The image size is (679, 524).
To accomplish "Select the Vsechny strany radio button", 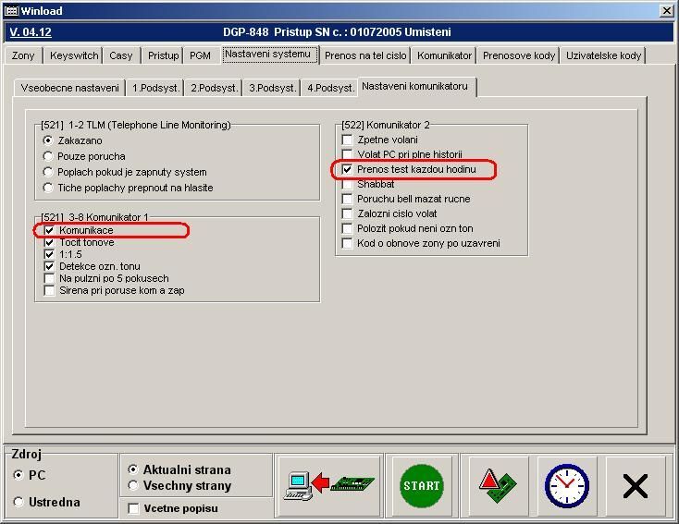I will coord(133,485).
